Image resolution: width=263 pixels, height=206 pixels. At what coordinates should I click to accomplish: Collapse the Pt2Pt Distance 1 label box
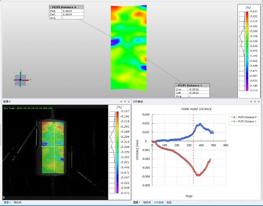point(177,86)
